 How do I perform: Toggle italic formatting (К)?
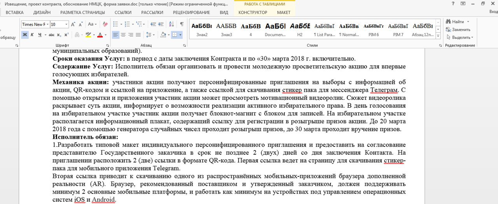[32, 35]
